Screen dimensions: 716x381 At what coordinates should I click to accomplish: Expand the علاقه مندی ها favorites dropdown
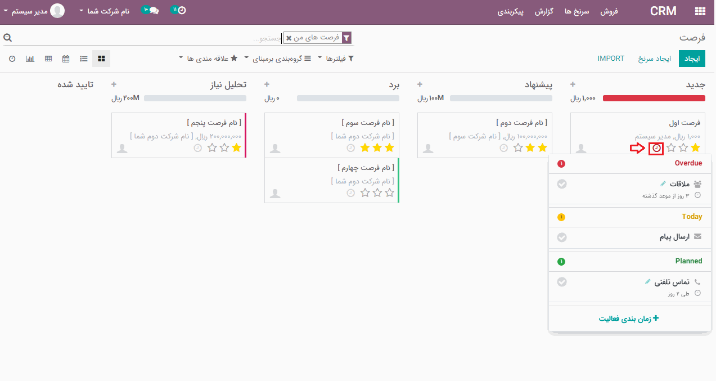208,59
